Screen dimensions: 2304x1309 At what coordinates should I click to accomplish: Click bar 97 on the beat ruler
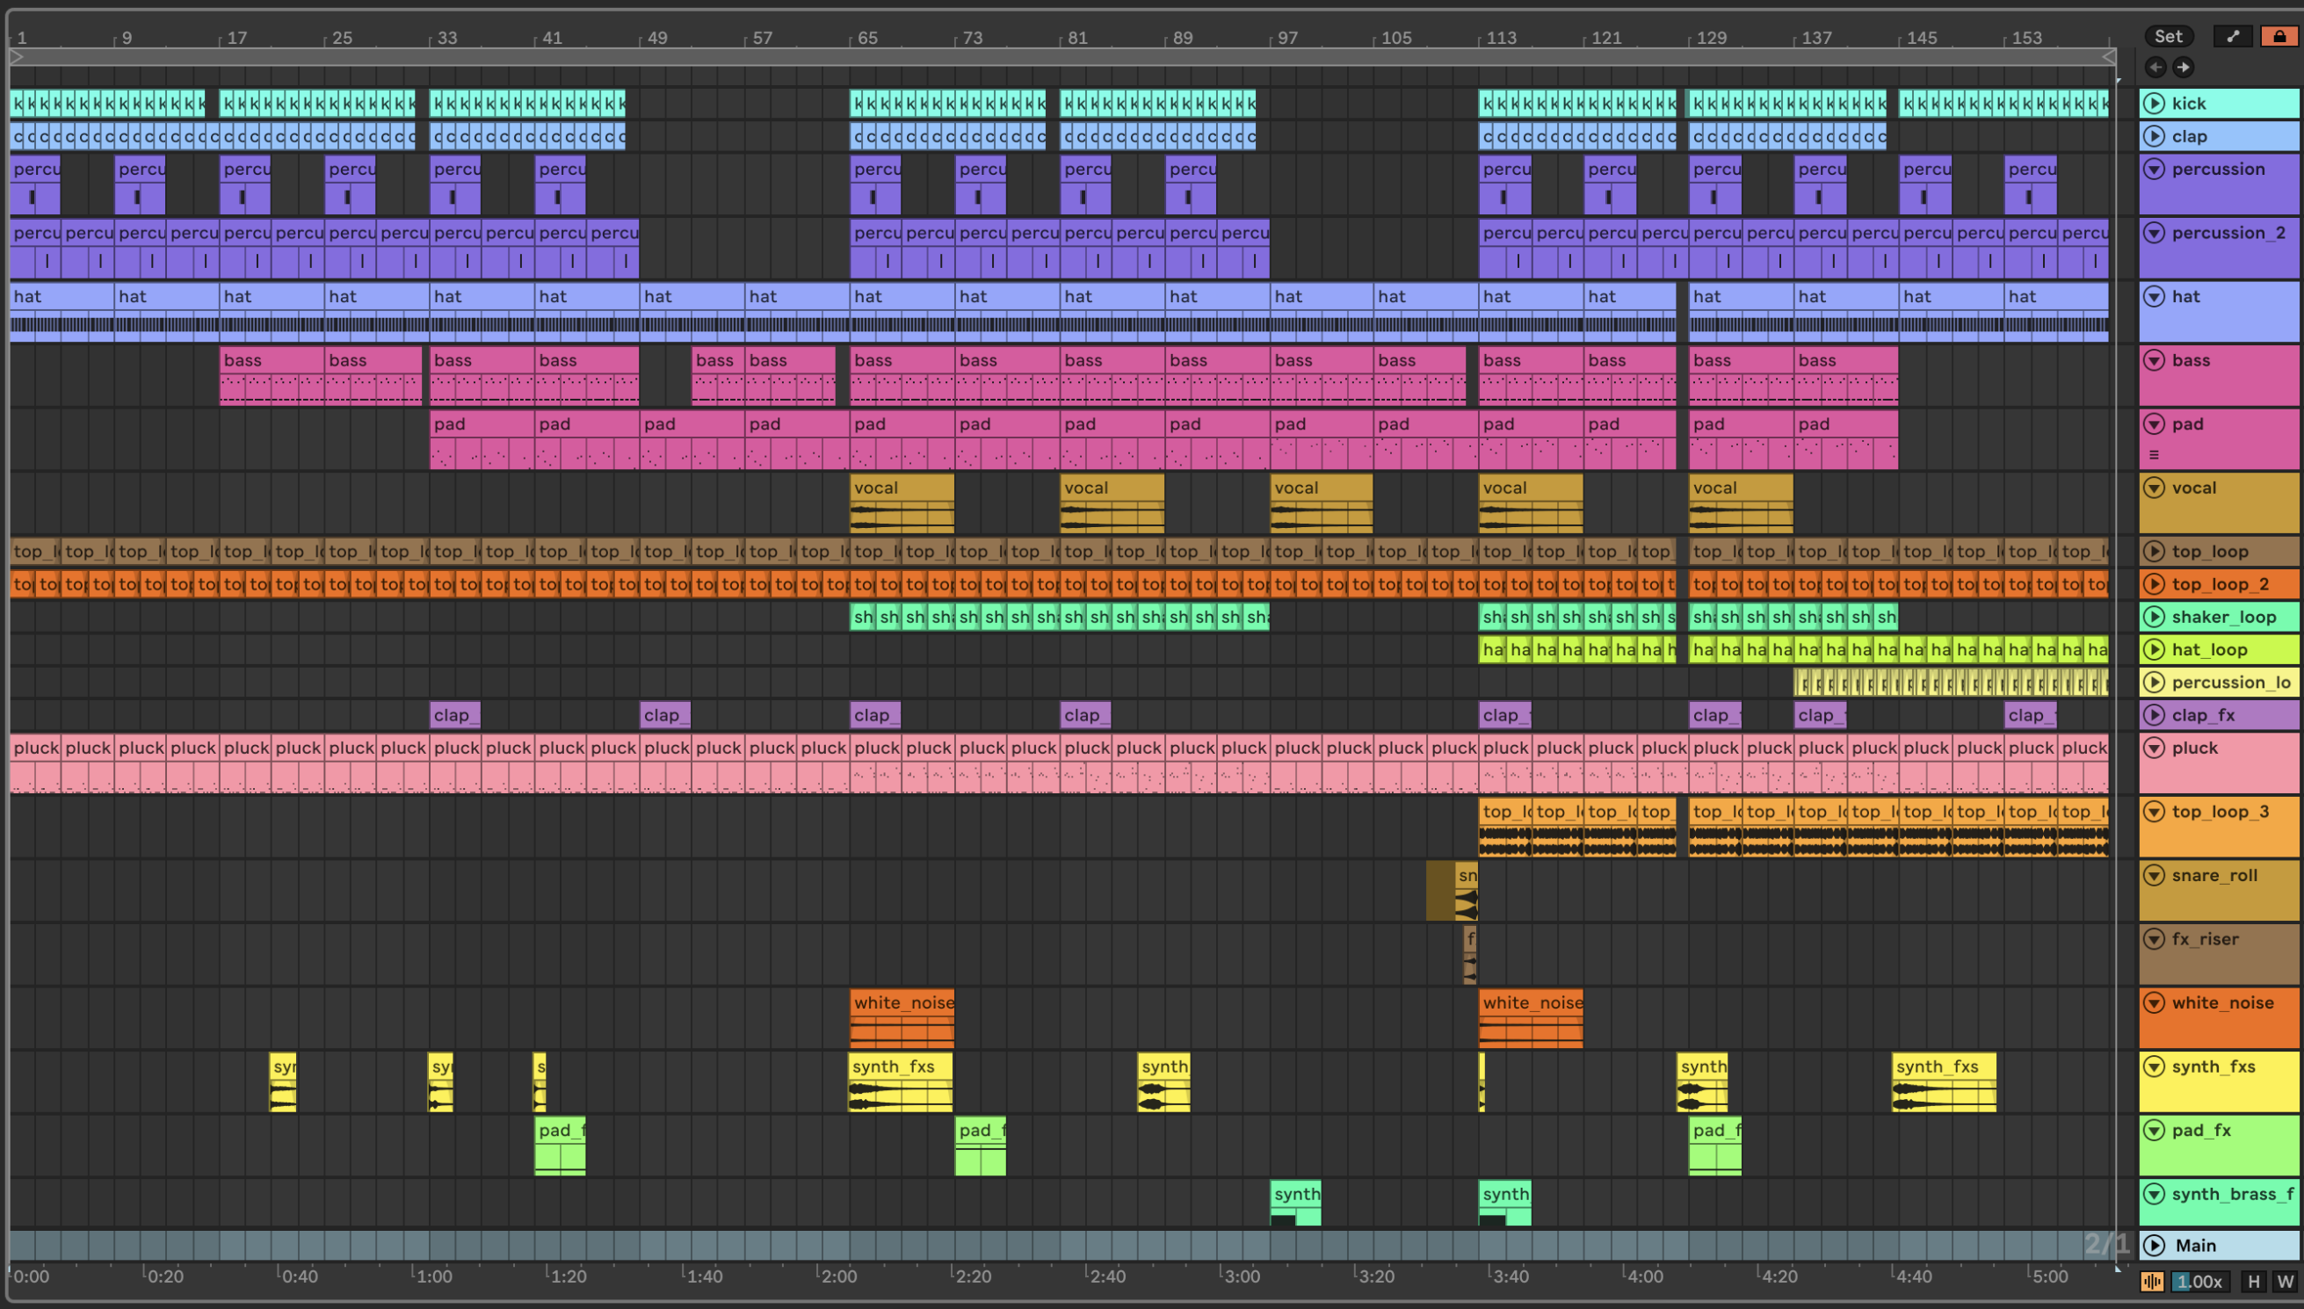click(1286, 38)
